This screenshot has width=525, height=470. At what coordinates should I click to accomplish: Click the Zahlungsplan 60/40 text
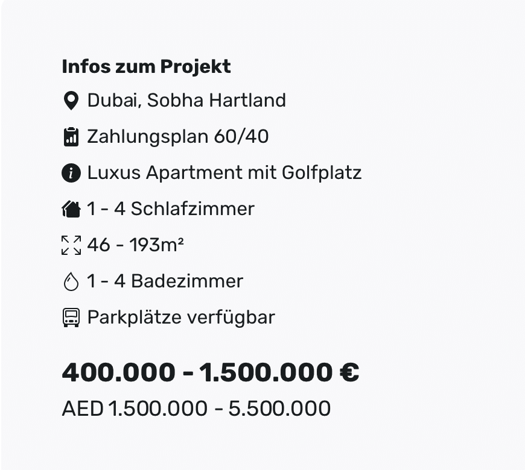coord(178,136)
